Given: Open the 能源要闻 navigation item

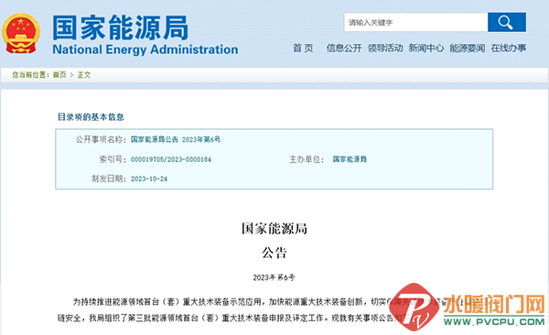Looking at the screenshot, I should 468,48.
